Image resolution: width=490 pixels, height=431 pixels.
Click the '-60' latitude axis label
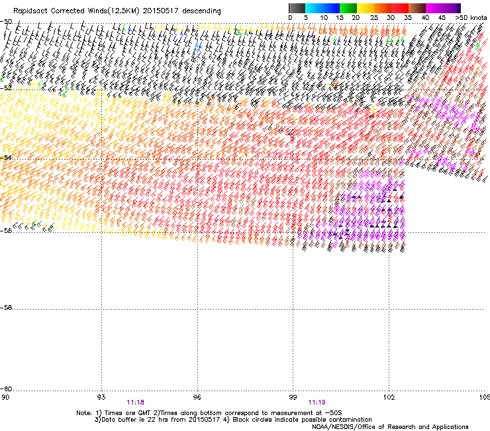[x=6, y=389]
